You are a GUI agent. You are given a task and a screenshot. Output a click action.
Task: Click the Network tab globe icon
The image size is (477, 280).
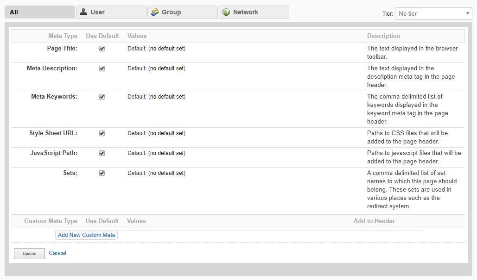[x=226, y=12]
